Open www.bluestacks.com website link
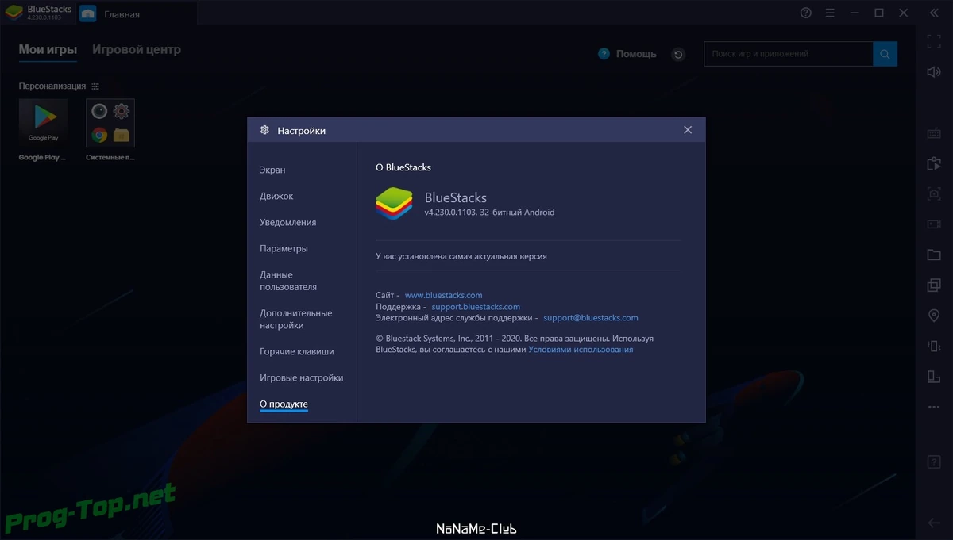 pos(443,295)
